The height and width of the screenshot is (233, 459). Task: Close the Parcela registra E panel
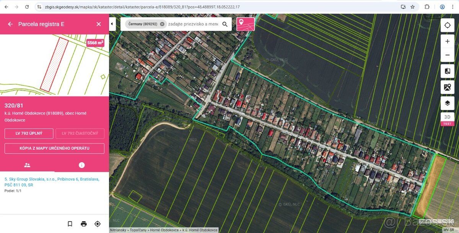(99, 24)
